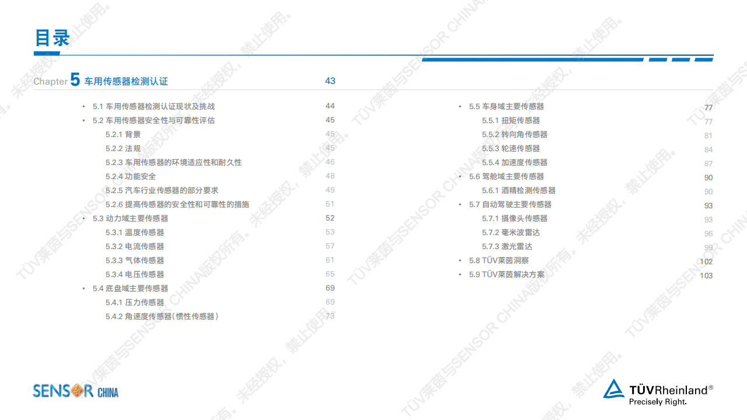Open subsection 5.7.3 激光雷达
747x420 pixels.
point(507,246)
